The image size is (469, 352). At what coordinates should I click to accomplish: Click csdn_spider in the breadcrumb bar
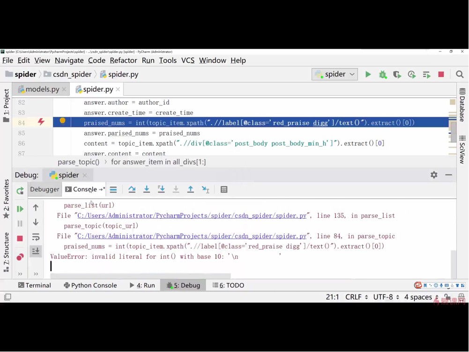[x=68, y=74]
